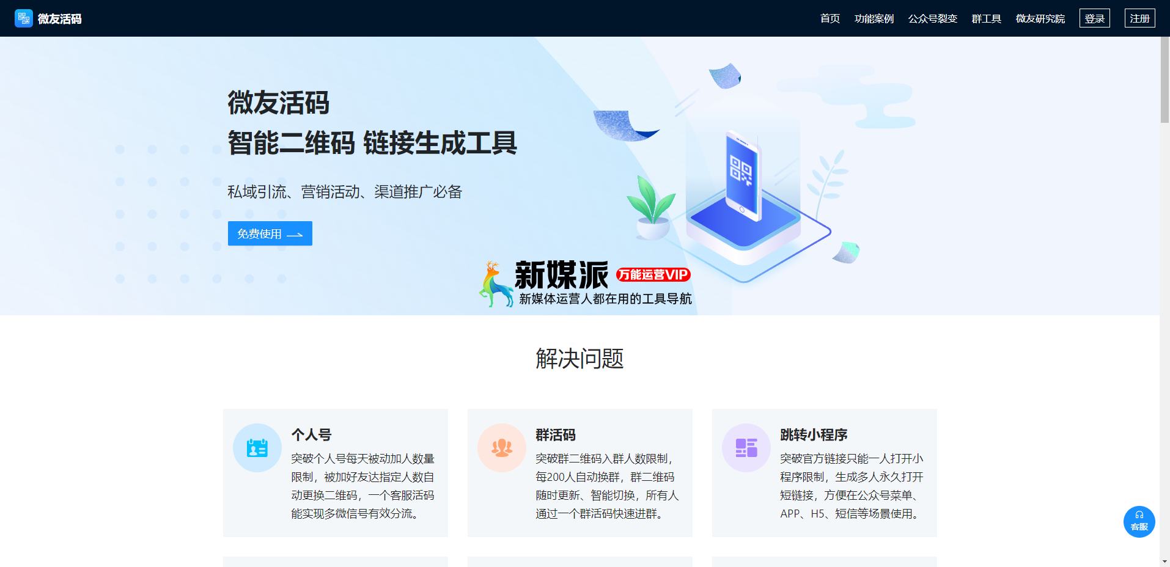Click the 群活码 group people icon
Image resolution: width=1170 pixels, height=567 pixels.
tap(502, 448)
